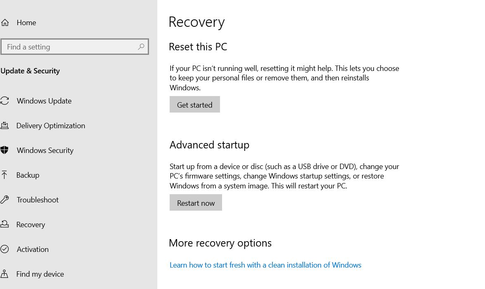The image size is (485, 289).
Task: Click the Activation checkmark circle icon
Action: click(4, 249)
